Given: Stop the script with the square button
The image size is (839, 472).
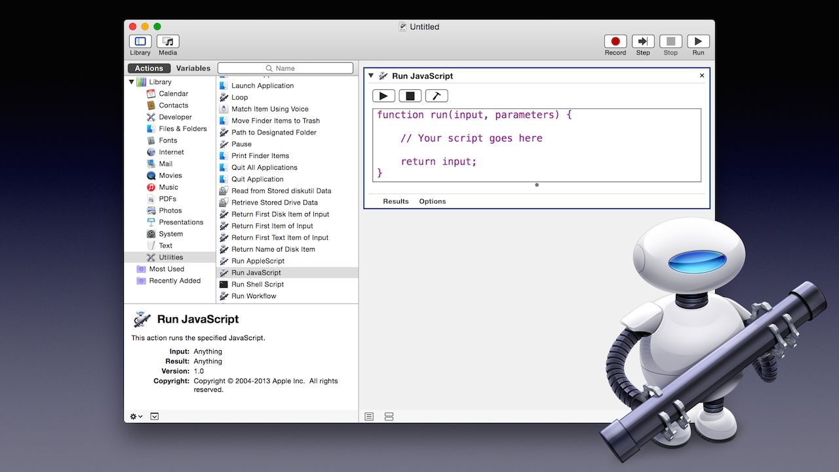Looking at the screenshot, I should (410, 96).
